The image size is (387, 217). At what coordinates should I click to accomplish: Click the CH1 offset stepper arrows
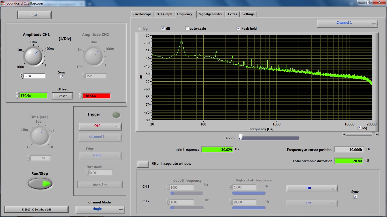pyautogui.click(x=17, y=96)
